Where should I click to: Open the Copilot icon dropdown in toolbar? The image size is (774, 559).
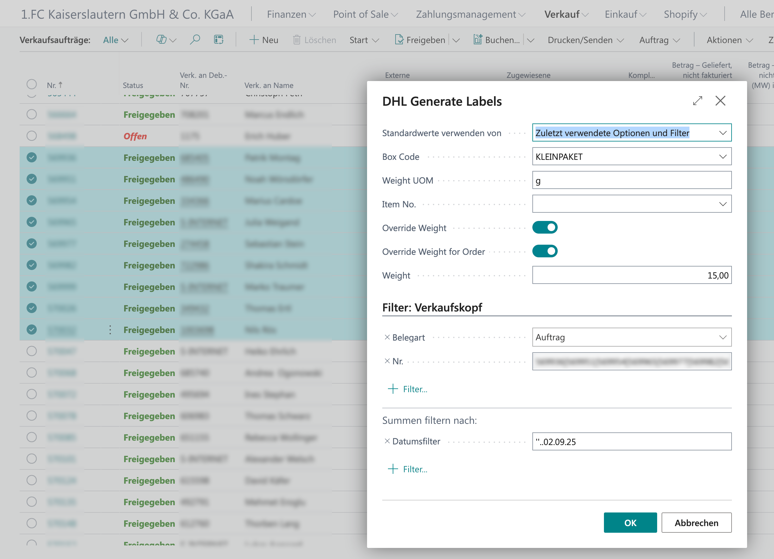[166, 40]
